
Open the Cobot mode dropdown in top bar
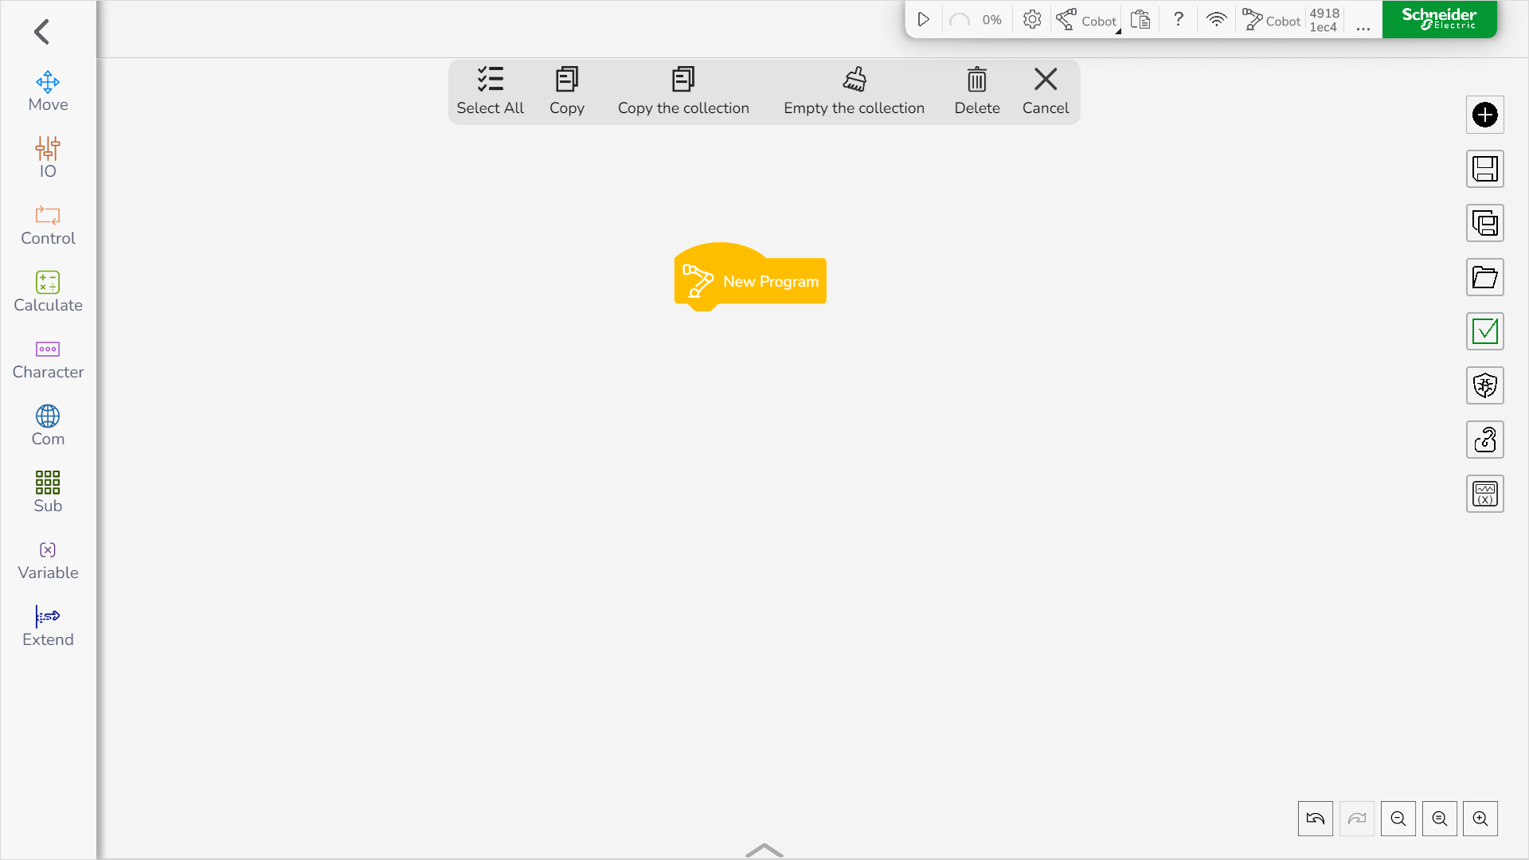point(1088,20)
